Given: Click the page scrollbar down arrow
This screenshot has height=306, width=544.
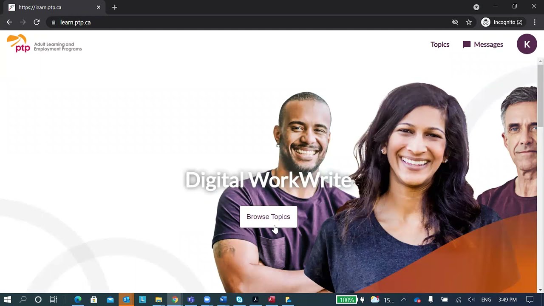Looking at the screenshot, I should (541, 290).
